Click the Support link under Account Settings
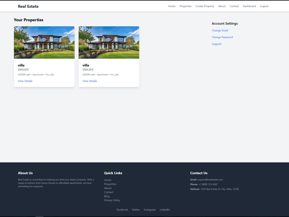The height and width of the screenshot is (217, 289). pos(216,44)
